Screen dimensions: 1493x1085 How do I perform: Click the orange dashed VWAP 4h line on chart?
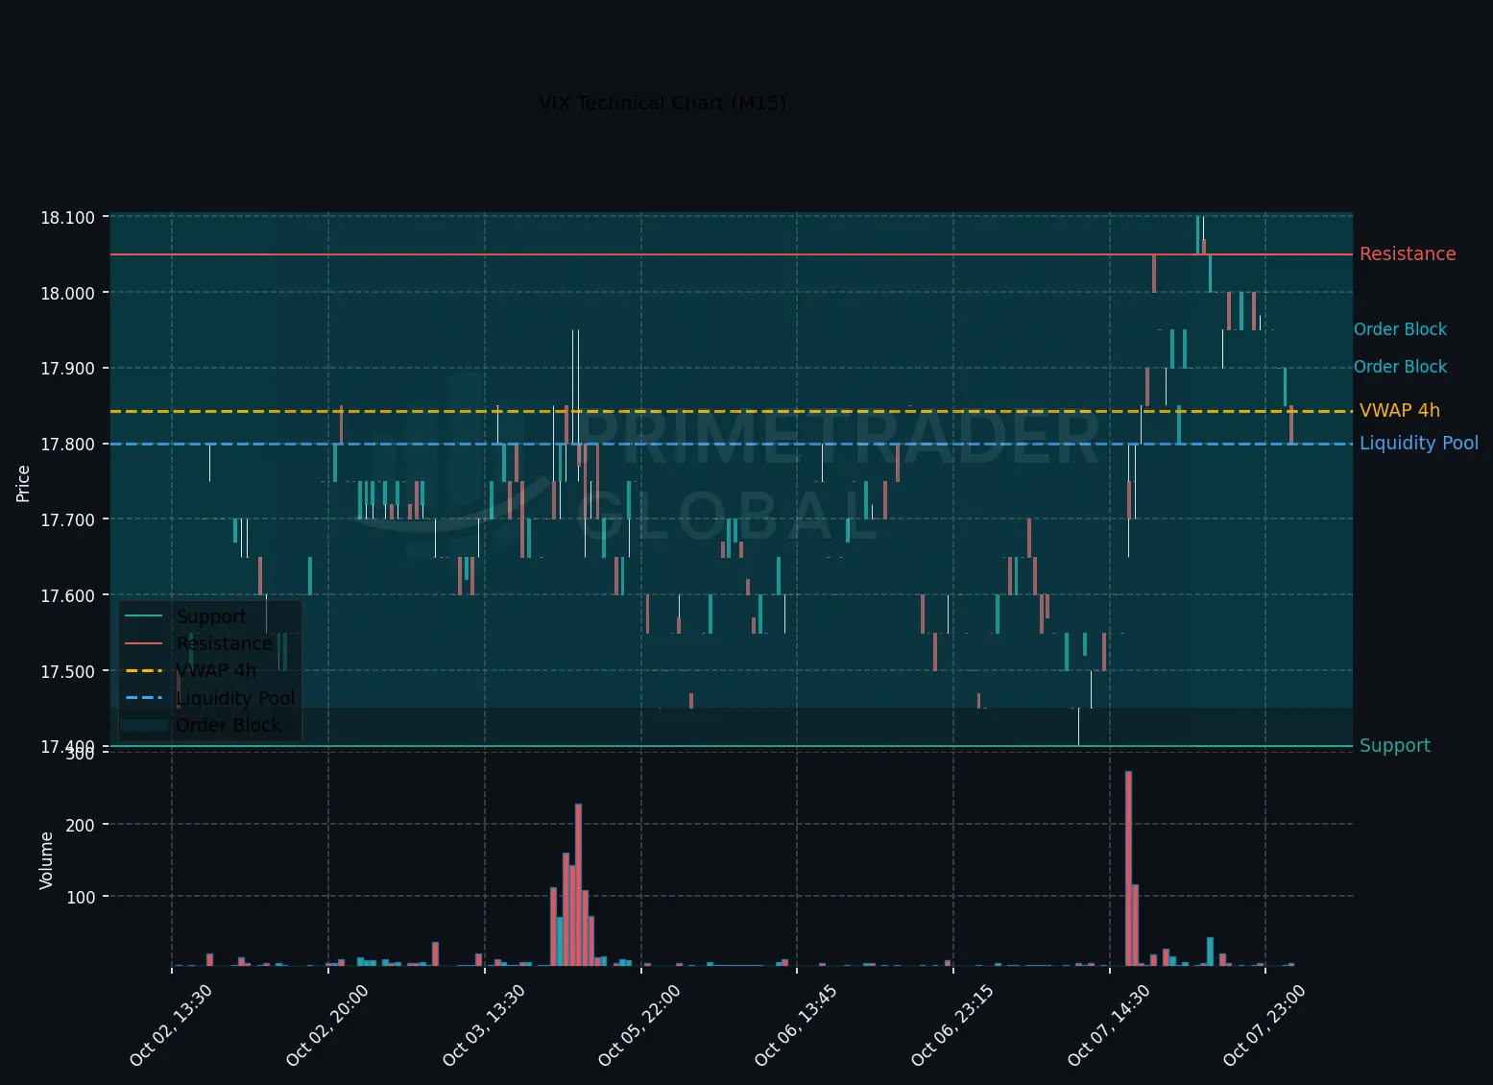pyautogui.click(x=732, y=411)
